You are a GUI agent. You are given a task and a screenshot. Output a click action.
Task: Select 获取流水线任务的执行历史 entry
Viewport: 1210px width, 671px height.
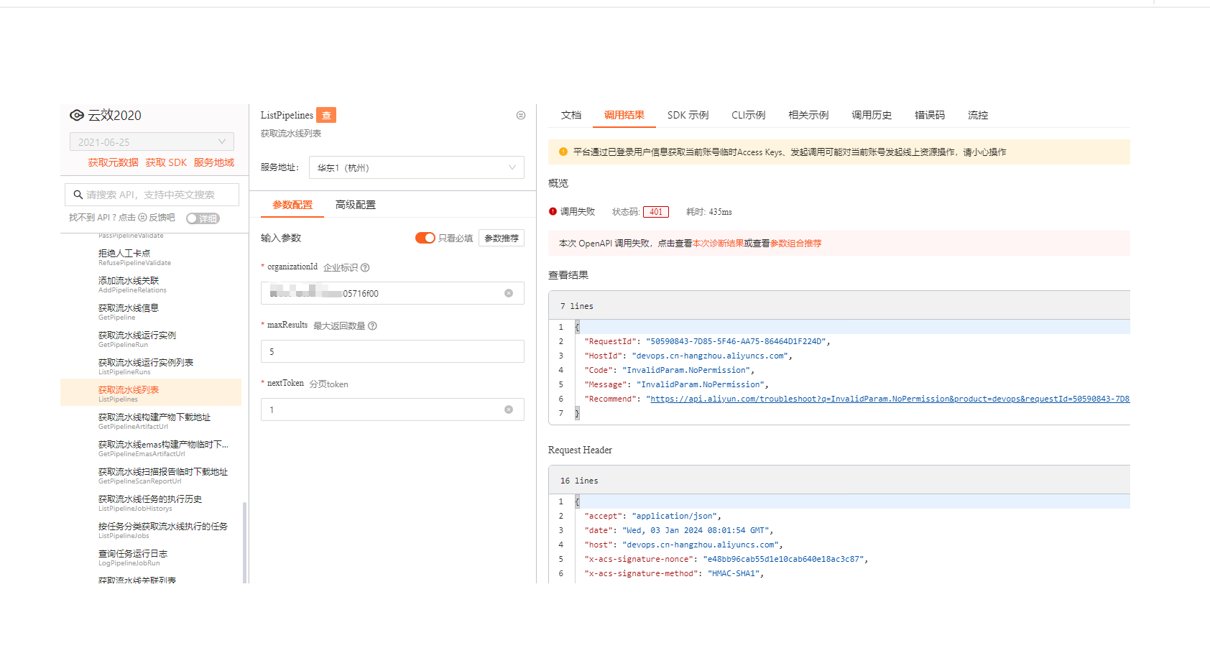pos(150,502)
